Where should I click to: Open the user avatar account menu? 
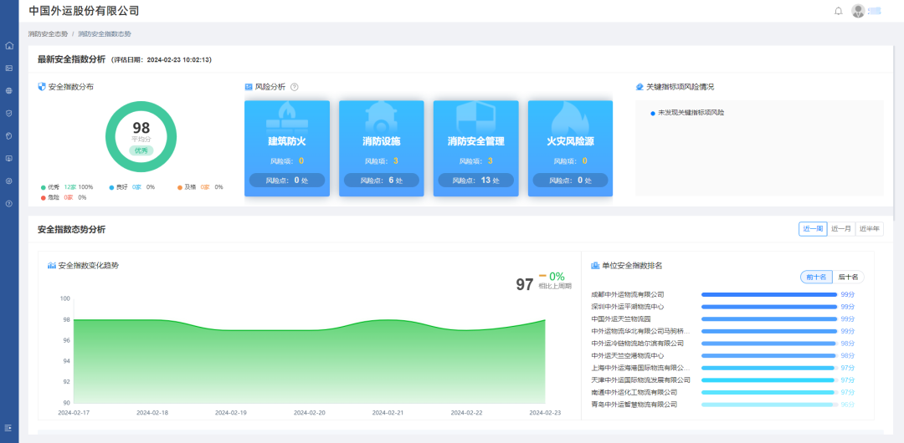pyautogui.click(x=859, y=11)
